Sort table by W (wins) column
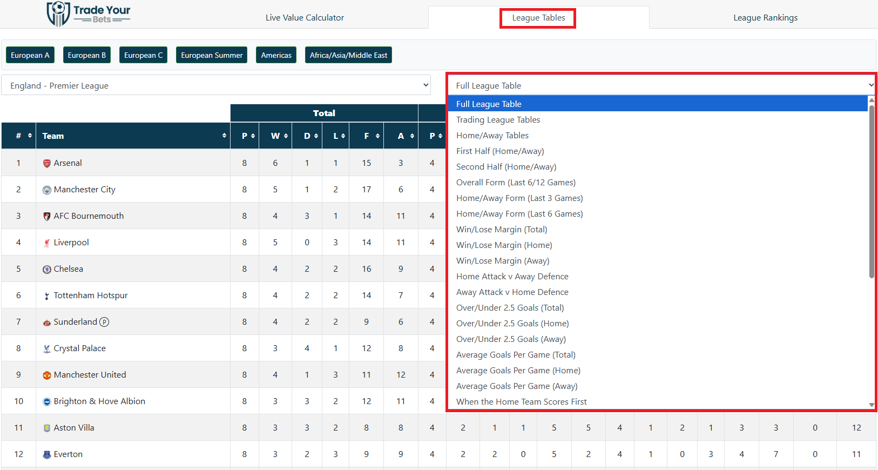The width and height of the screenshot is (878, 470). tap(279, 136)
